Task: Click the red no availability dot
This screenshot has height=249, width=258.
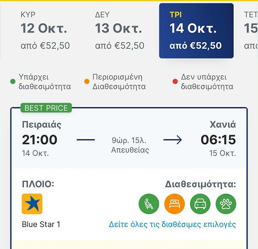Action: [x=175, y=82]
